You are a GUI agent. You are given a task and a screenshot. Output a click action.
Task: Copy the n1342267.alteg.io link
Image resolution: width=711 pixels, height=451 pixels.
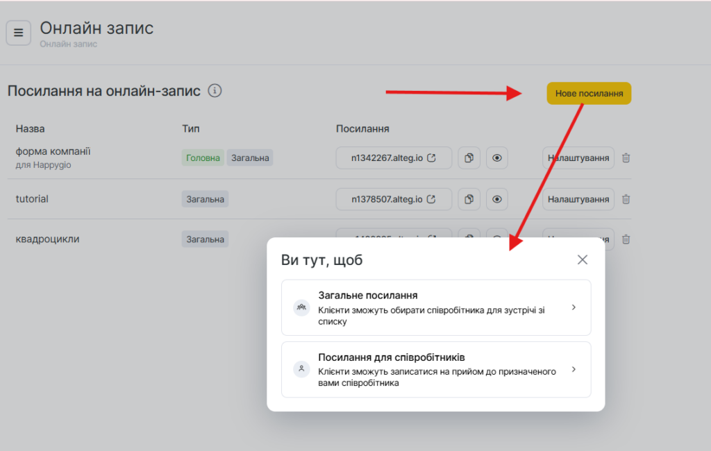click(469, 158)
